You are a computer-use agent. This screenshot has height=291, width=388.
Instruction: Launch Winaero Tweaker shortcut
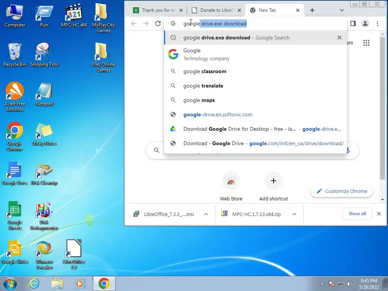point(44,255)
